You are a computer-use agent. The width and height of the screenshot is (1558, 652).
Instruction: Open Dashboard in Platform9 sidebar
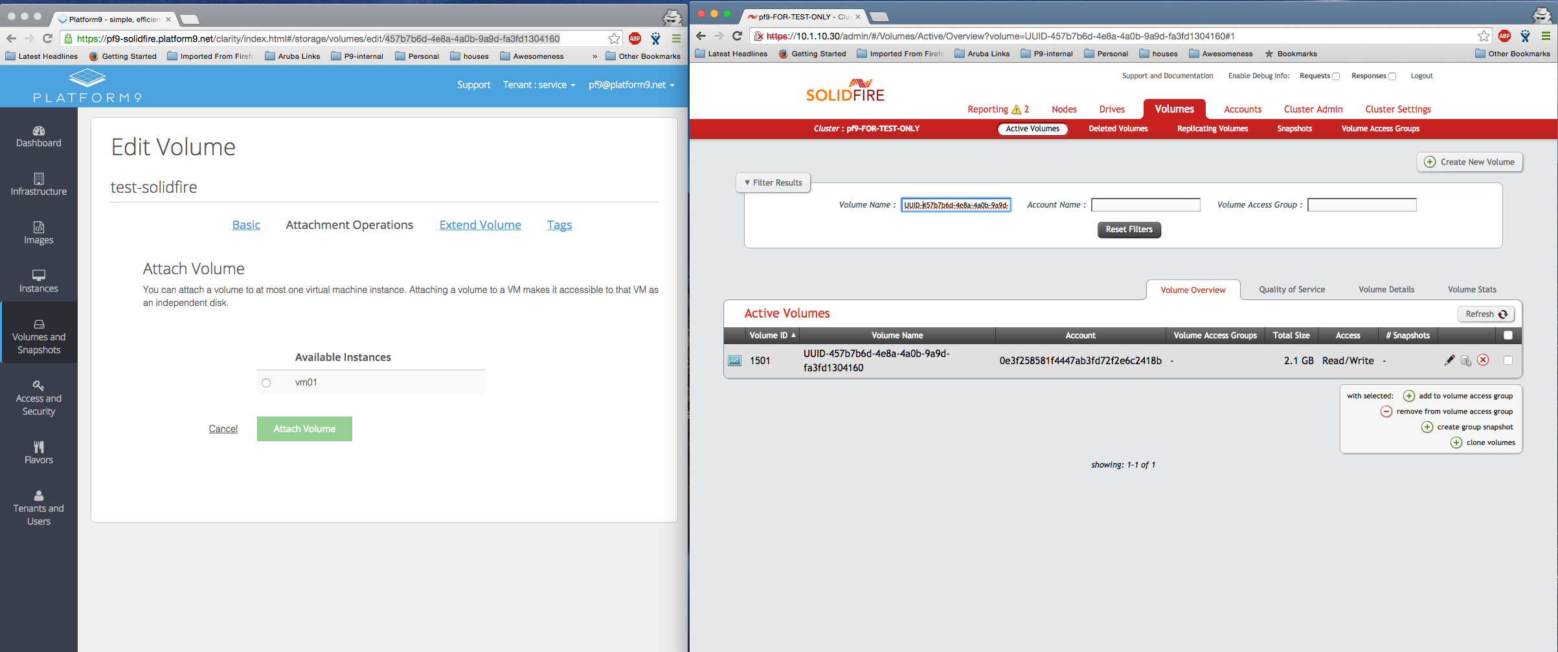click(39, 136)
